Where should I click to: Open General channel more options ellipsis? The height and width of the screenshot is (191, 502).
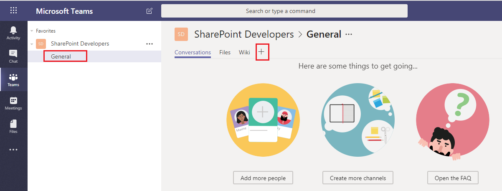click(x=349, y=34)
